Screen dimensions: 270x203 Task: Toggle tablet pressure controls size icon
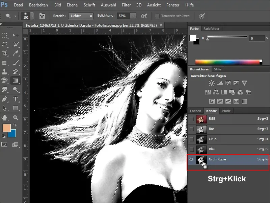pyautogui.click(x=201, y=16)
